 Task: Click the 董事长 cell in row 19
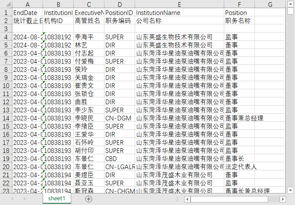tap(239, 158)
